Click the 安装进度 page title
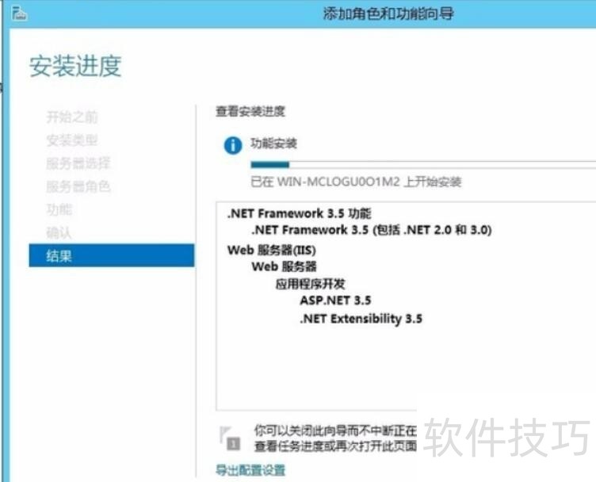Image resolution: width=596 pixels, height=482 pixels. 75,65
